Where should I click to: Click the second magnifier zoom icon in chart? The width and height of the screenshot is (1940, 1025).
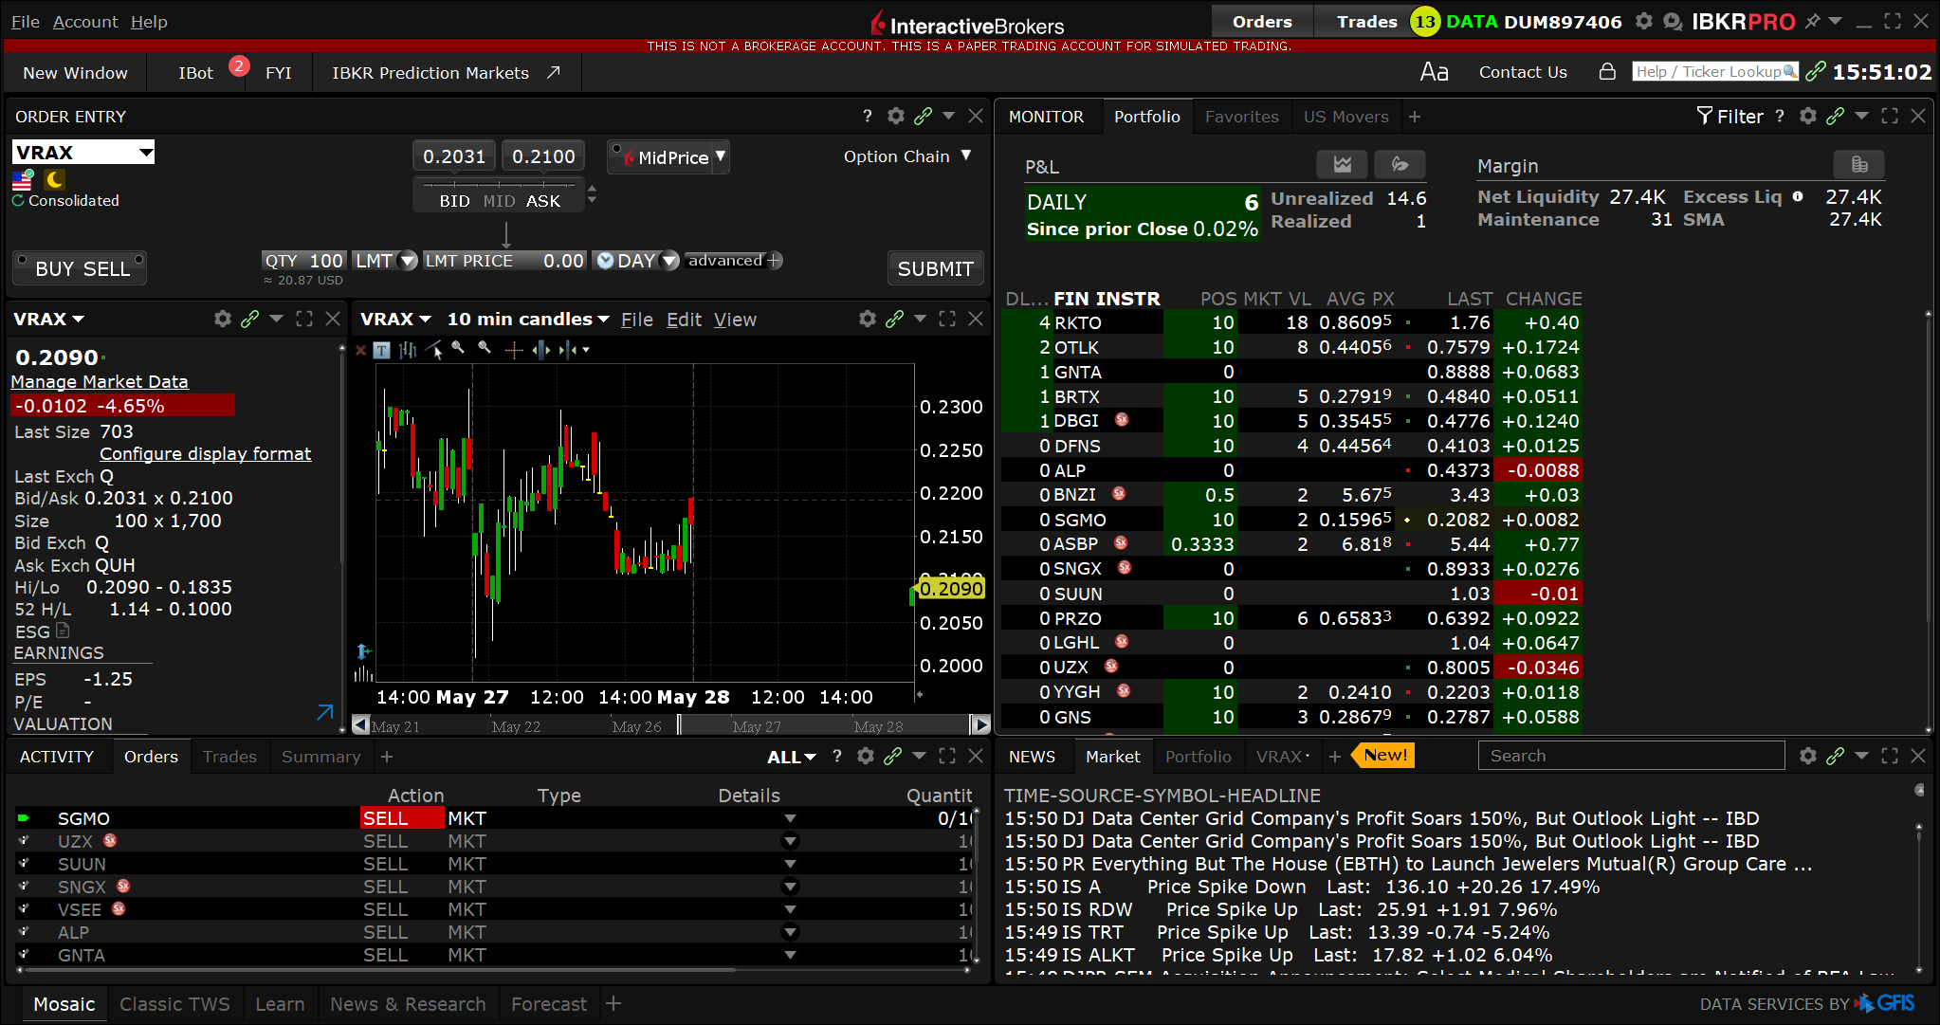tap(485, 348)
